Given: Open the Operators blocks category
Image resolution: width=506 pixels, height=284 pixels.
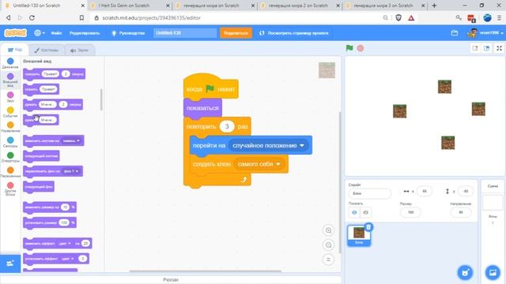Looking at the screenshot, I should point(10,157).
